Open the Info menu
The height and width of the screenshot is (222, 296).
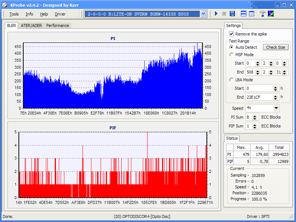pos(29,14)
